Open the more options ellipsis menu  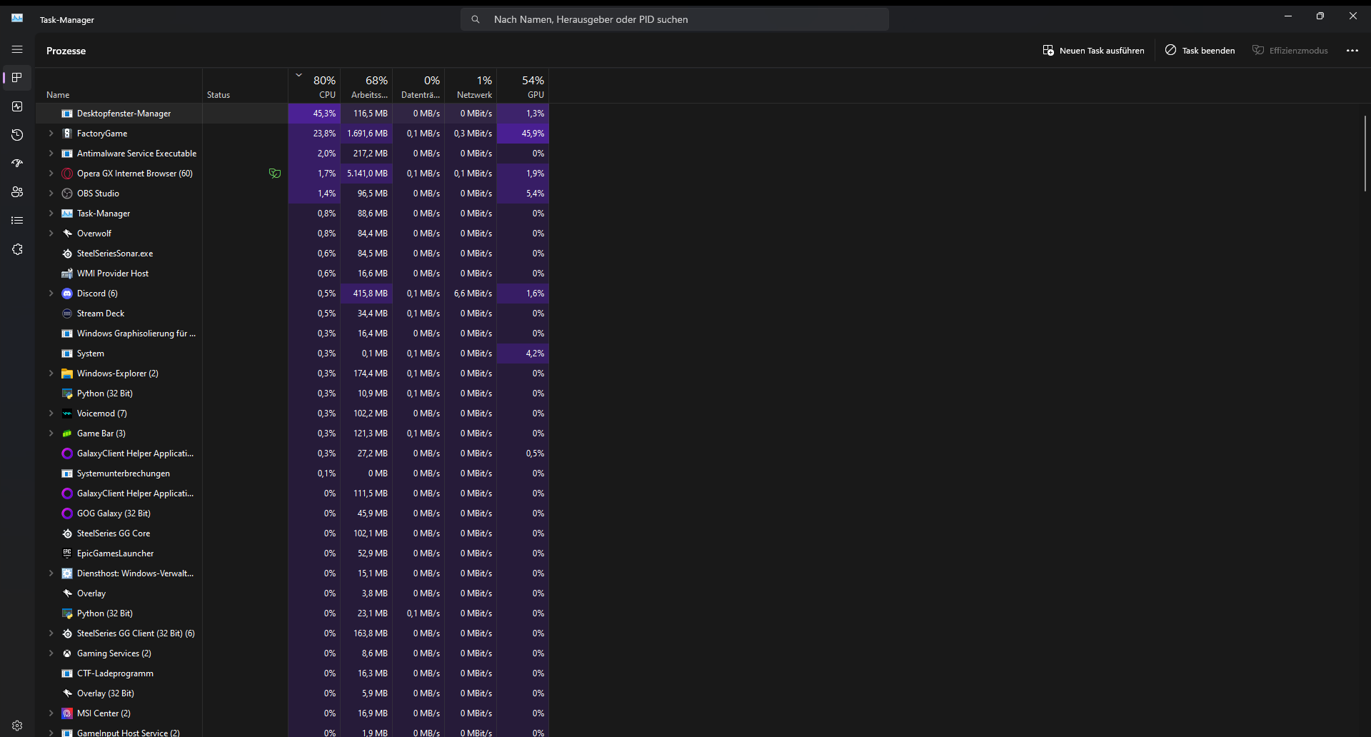pyautogui.click(x=1352, y=51)
